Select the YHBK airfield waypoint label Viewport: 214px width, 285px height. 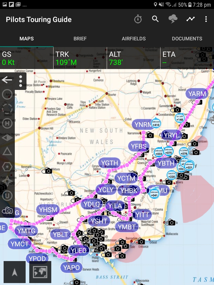129,190
